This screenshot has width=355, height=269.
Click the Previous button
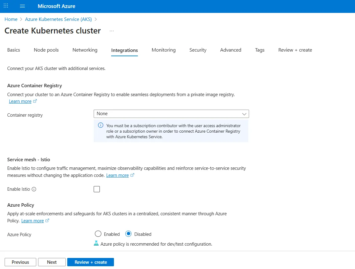point(20,262)
